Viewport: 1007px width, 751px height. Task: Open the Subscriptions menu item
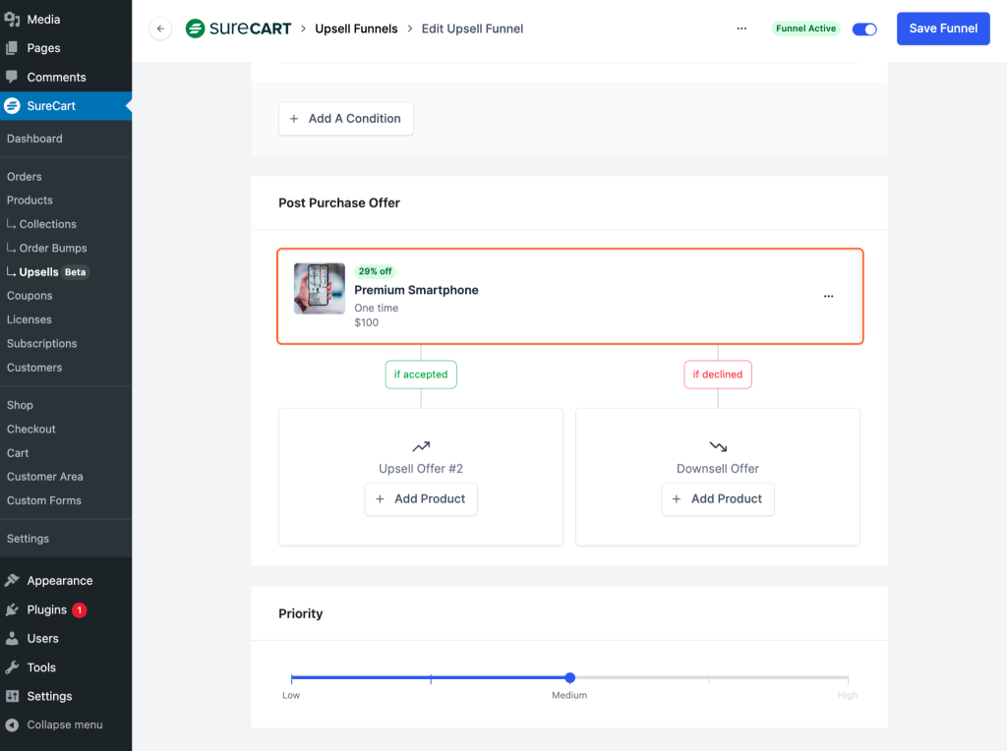tap(41, 344)
